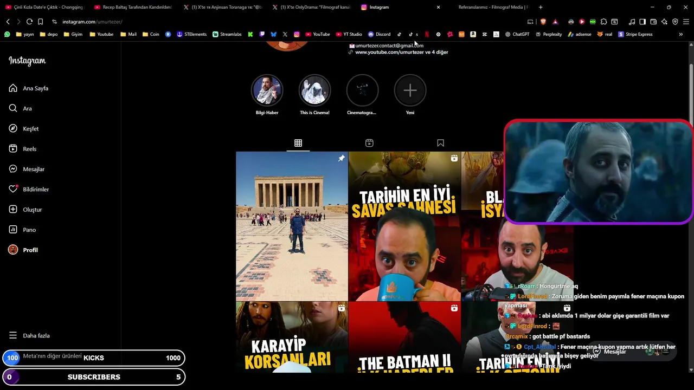The width and height of the screenshot is (694, 390).
Task: Switch to the Çinli Kızla Date'e Çıktık tab
Action: 43,7
